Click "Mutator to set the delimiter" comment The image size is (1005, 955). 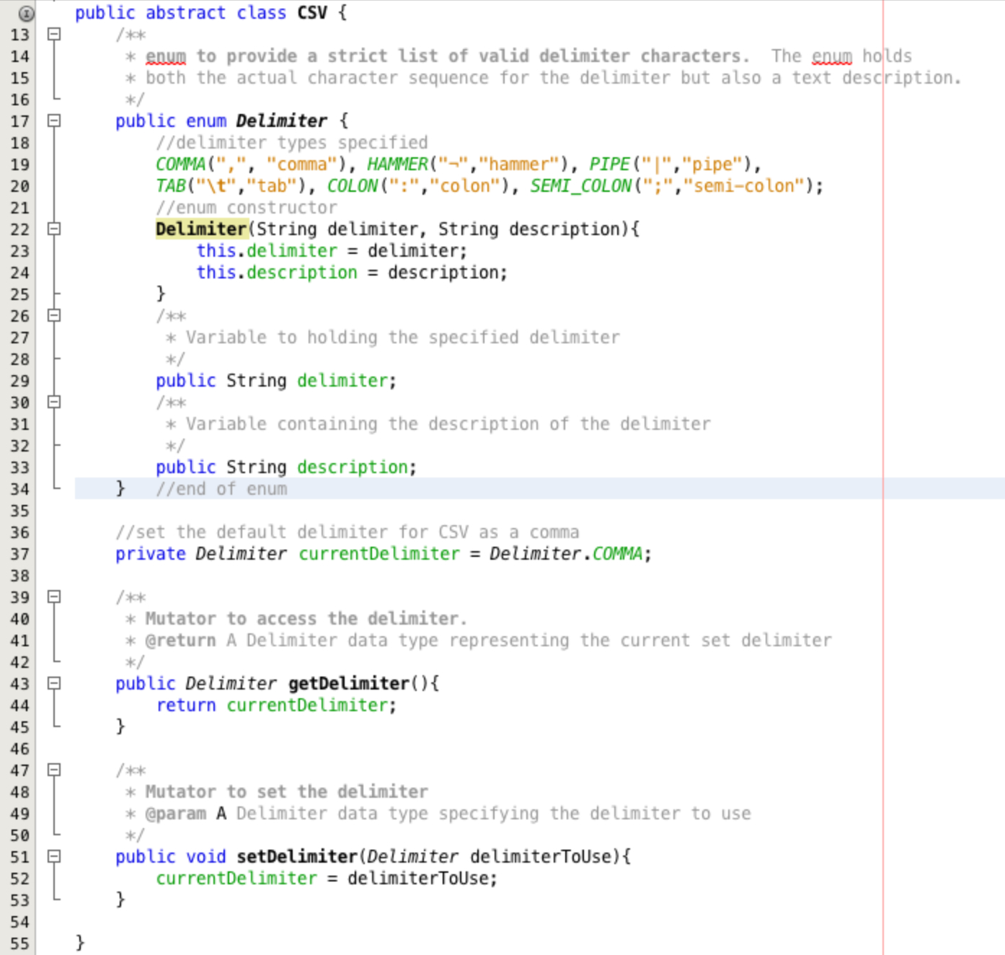click(x=286, y=792)
